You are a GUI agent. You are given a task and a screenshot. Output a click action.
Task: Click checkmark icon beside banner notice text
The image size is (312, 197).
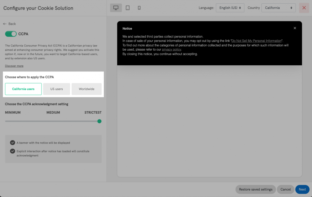(x=12, y=143)
